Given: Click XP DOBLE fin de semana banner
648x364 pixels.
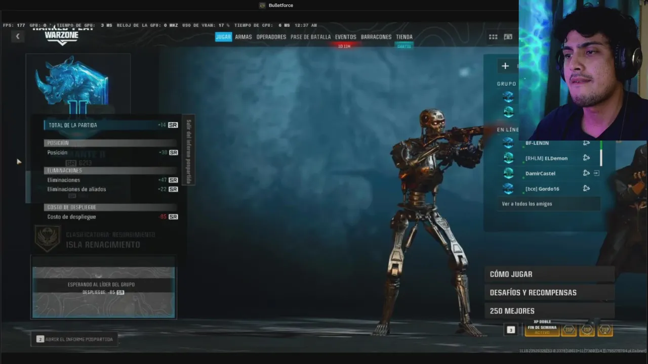Looking at the screenshot, I should coord(542,328).
